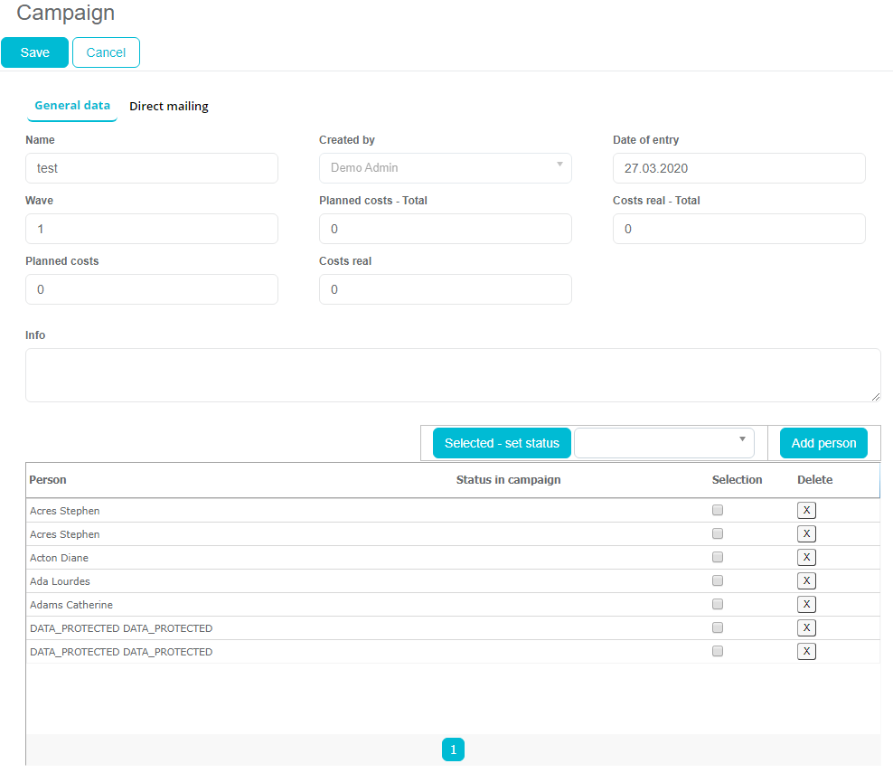Delete the first Acres Stephen row
Image resolution: width=893 pixels, height=773 pixels.
click(x=806, y=511)
